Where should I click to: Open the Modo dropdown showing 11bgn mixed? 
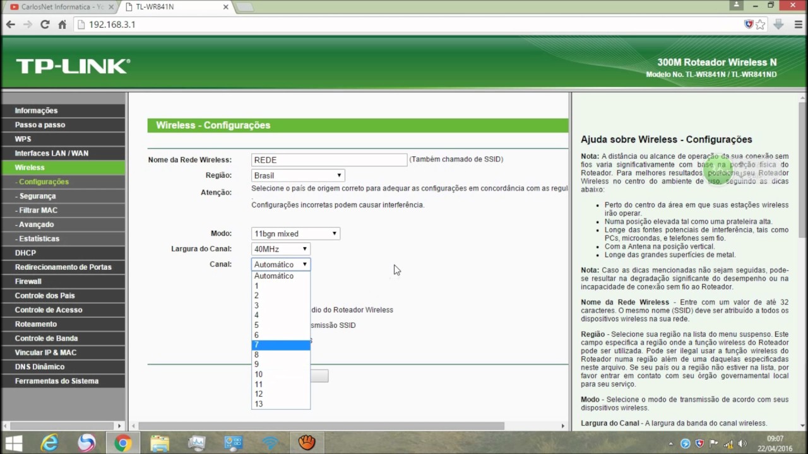[295, 233]
